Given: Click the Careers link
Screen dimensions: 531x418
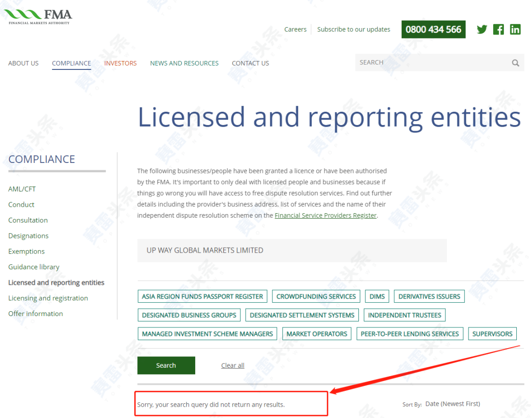Looking at the screenshot, I should tap(295, 30).
